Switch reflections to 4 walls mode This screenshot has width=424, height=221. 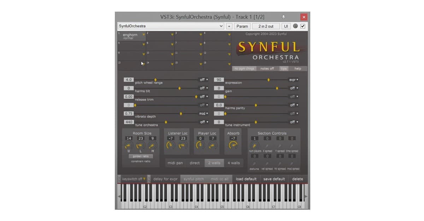(x=234, y=163)
